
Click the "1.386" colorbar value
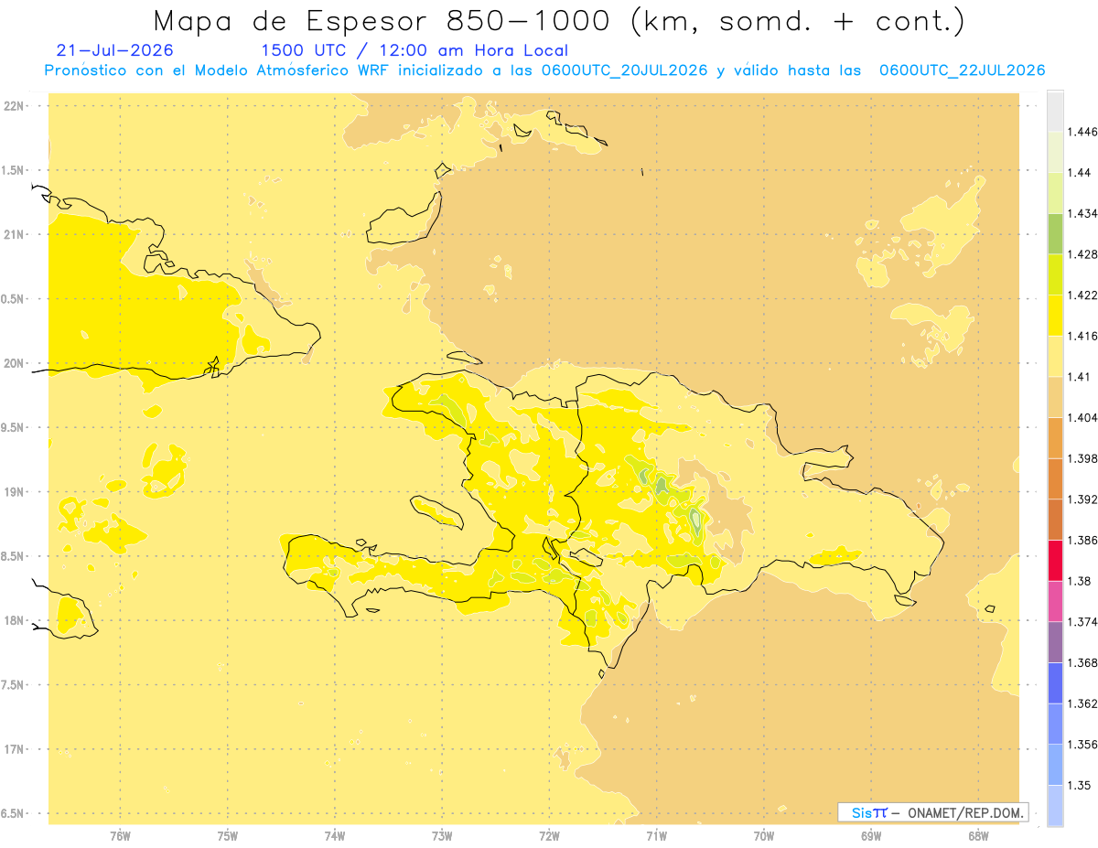(1082, 541)
